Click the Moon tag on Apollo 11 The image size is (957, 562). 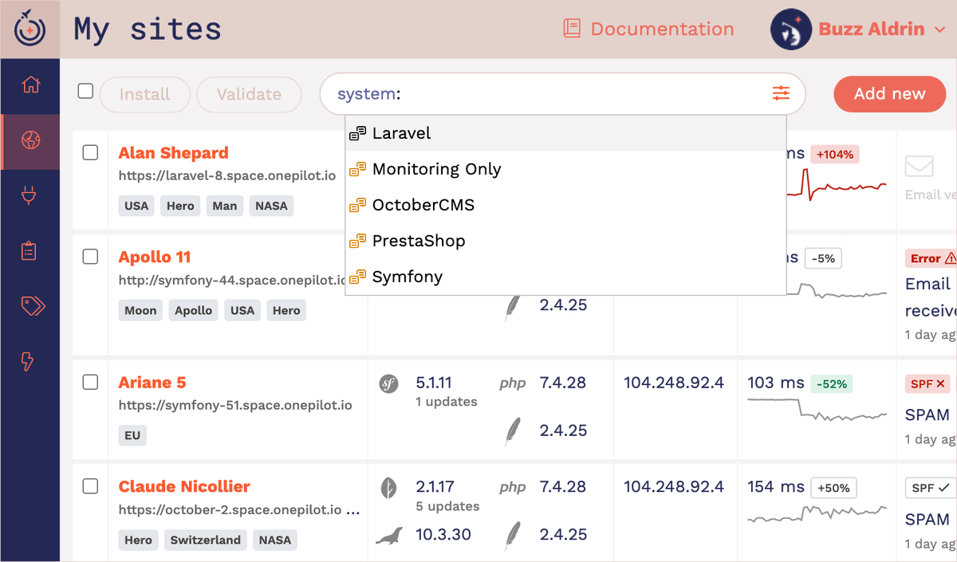[x=140, y=310]
